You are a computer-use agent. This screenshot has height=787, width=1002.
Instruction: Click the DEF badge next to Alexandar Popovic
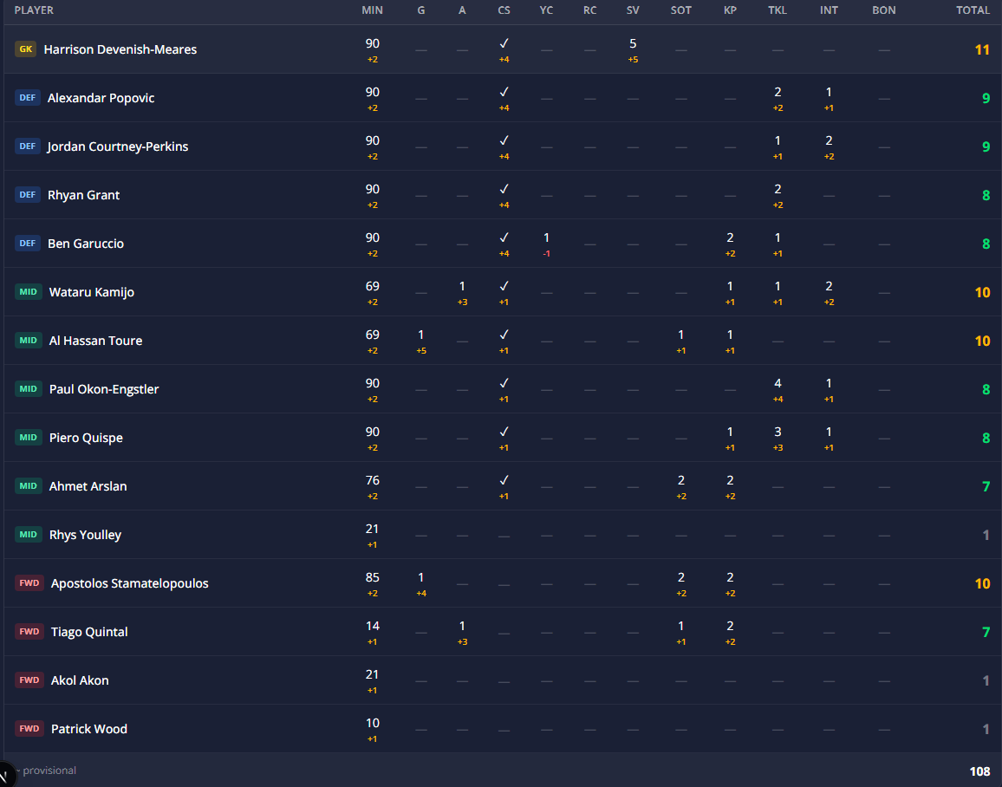28,98
